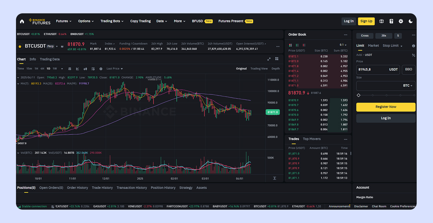Switch to the Info tab
The width and height of the screenshot is (433, 223).
pyautogui.click(x=33, y=59)
